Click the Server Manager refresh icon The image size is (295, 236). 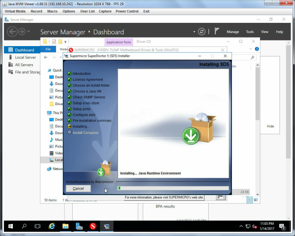pos(201,32)
